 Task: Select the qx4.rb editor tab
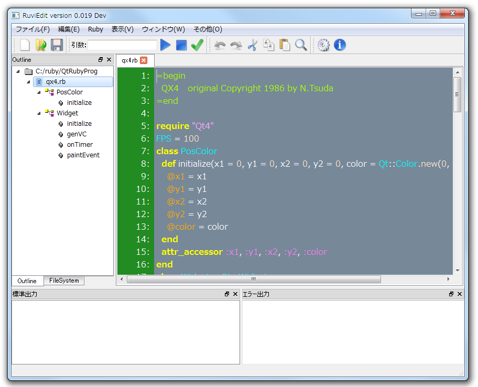129,60
